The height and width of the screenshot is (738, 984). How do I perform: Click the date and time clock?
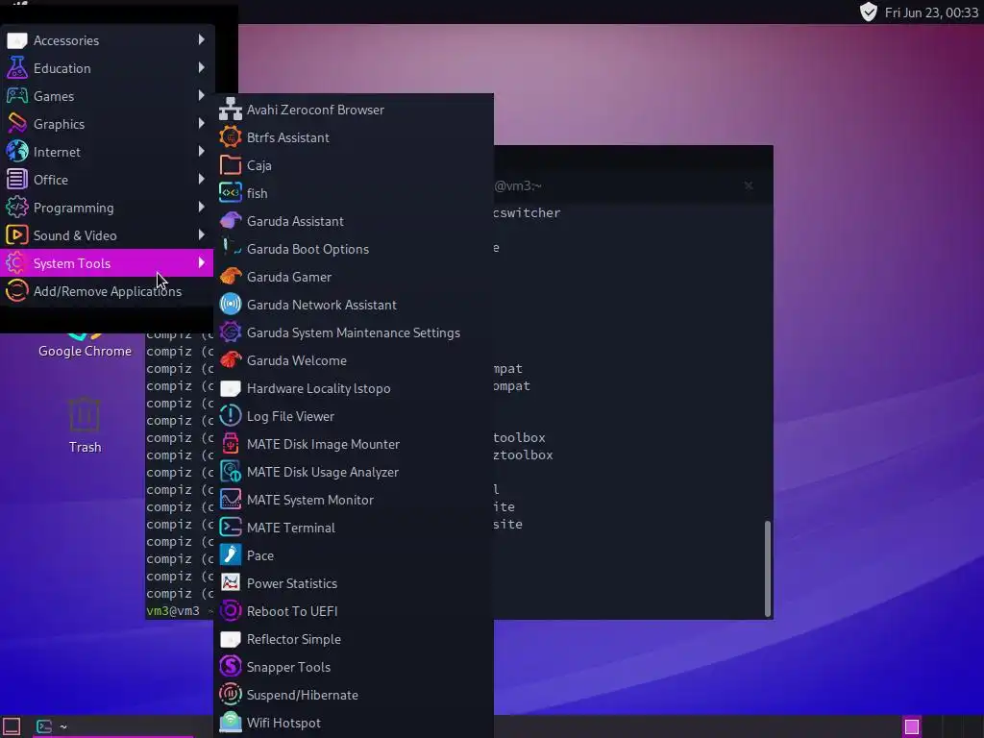(931, 12)
